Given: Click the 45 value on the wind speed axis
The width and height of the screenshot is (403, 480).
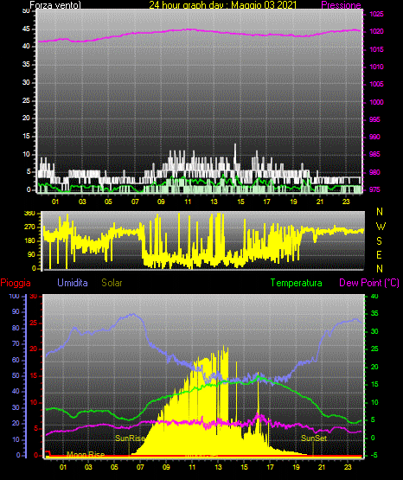Looking at the screenshot, I should (x=26, y=29).
